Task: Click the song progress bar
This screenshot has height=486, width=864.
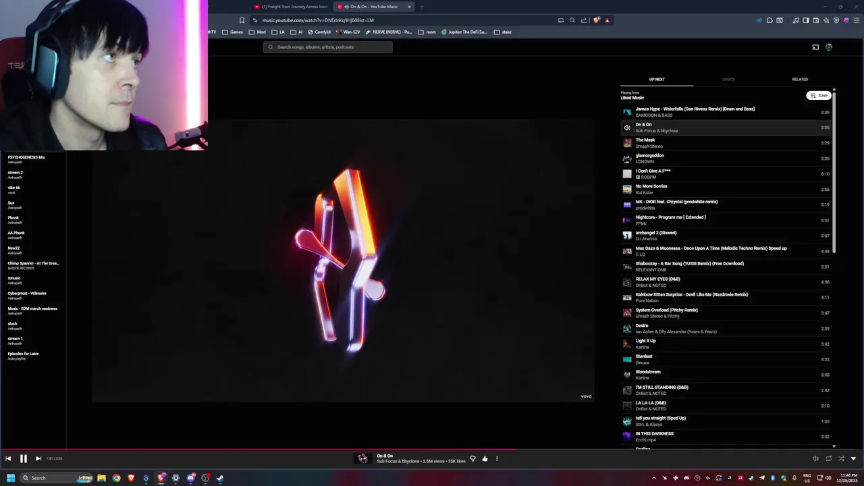Action: point(432,450)
